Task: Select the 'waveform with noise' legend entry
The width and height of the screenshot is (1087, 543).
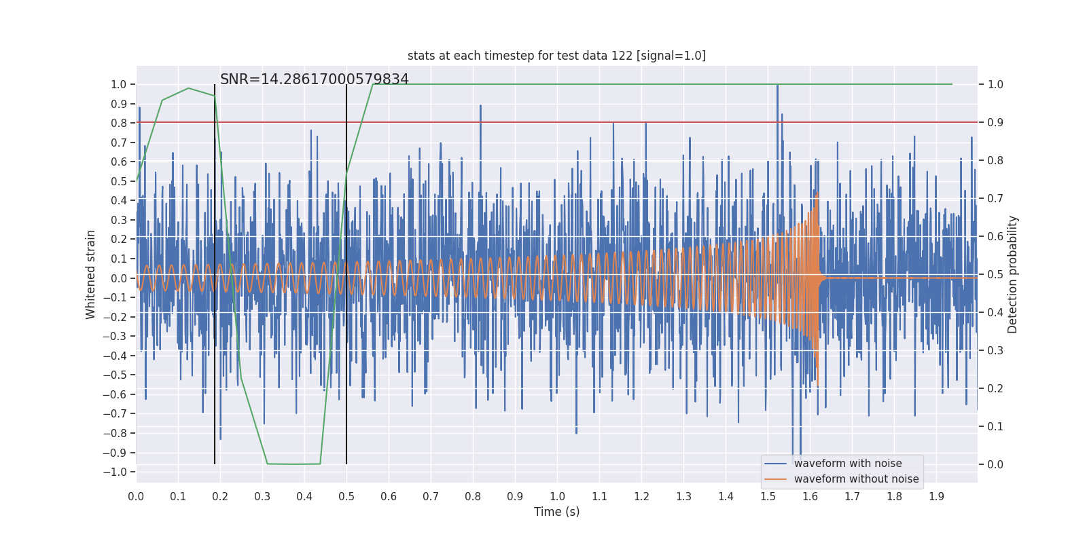Action: (848, 464)
